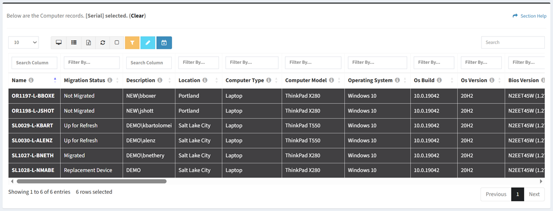
Task: Click the DEMO\kbartolomei description cell
Action: click(x=149, y=126)
